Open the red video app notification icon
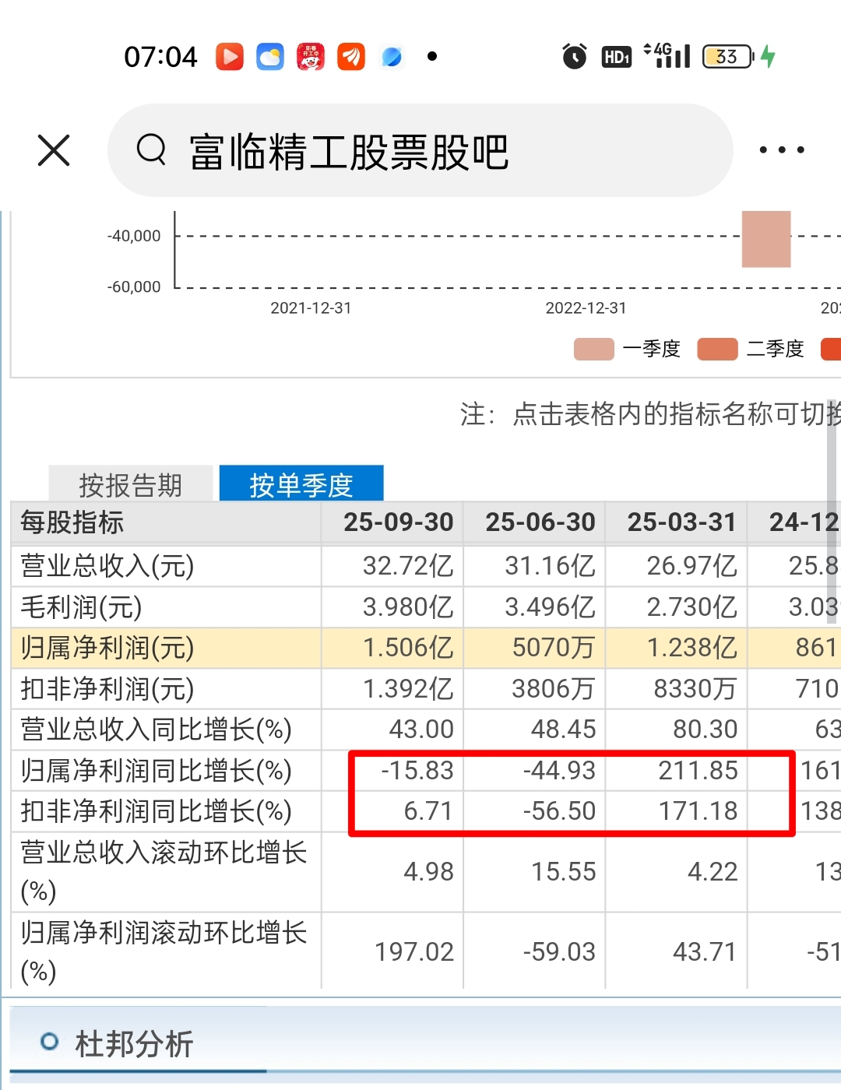The width and height of the screenshot is (841, 1090). pyautogui.click(x=230, y=57)
